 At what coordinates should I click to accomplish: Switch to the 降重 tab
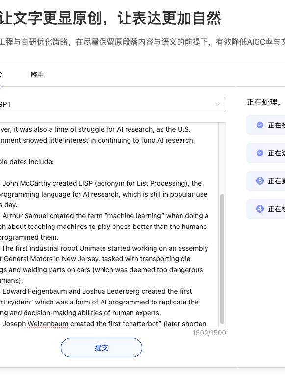pyautogui.click(x=37, y=75)
